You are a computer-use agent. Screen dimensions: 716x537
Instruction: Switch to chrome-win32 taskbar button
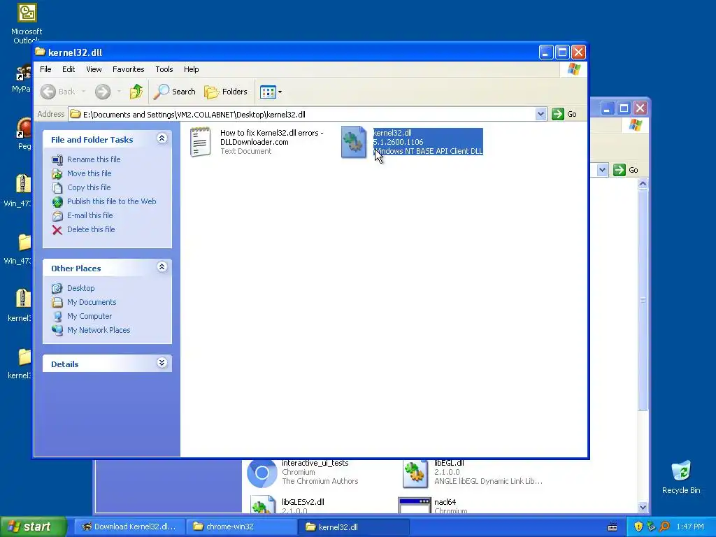242,527
